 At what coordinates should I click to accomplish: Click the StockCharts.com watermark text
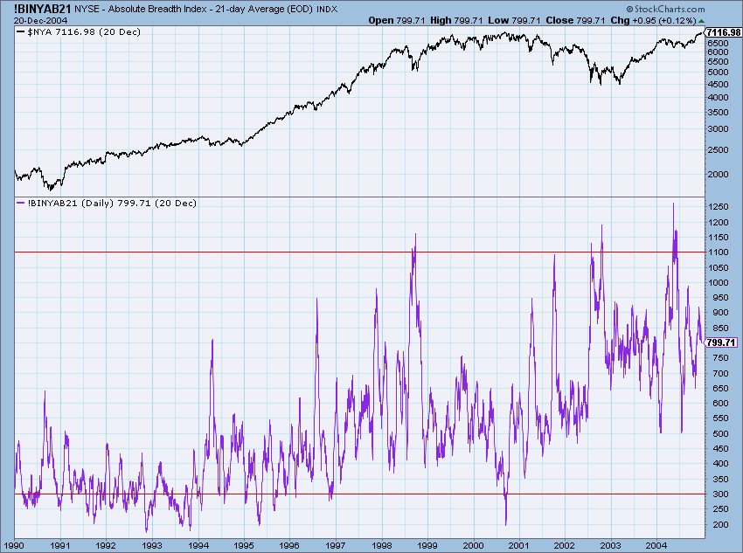[x=665, y=9]
